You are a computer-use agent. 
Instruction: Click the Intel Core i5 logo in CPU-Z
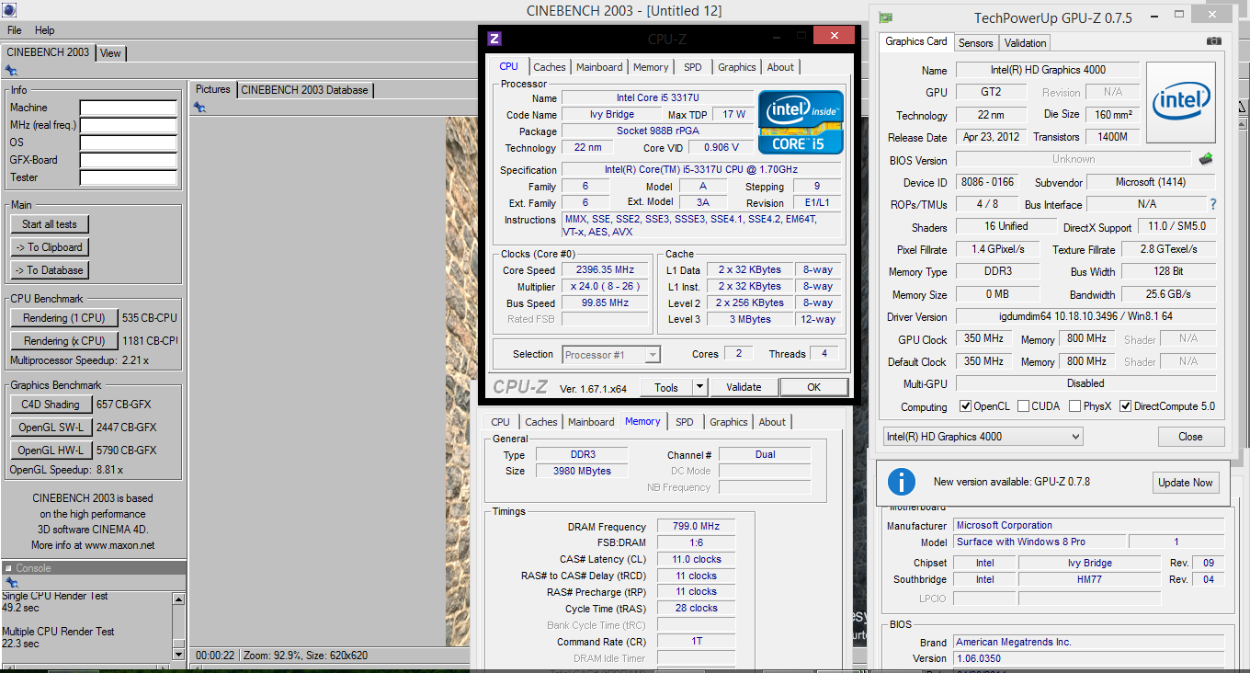point(801,121)
